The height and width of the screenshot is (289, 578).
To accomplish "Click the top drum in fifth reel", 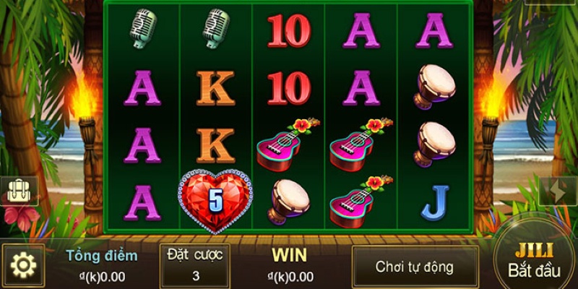I will coord(434,87).
